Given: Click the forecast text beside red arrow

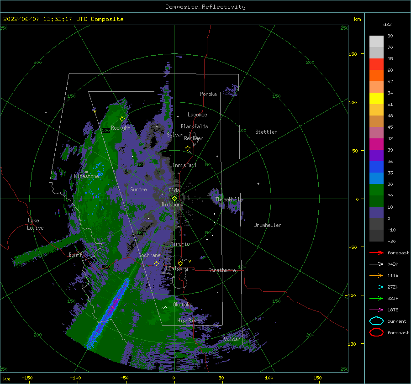Looking at the screenshot, I should click(398, 252).
